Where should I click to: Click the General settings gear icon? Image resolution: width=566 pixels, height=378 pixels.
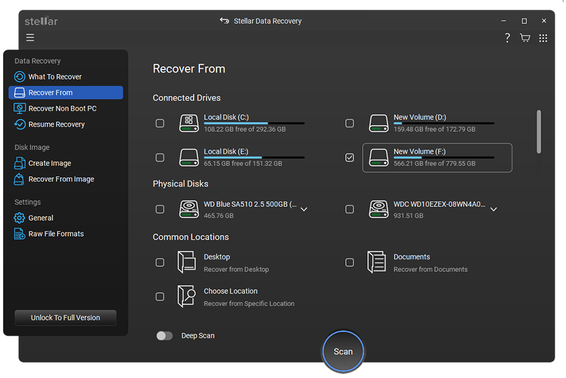point(19,218)
